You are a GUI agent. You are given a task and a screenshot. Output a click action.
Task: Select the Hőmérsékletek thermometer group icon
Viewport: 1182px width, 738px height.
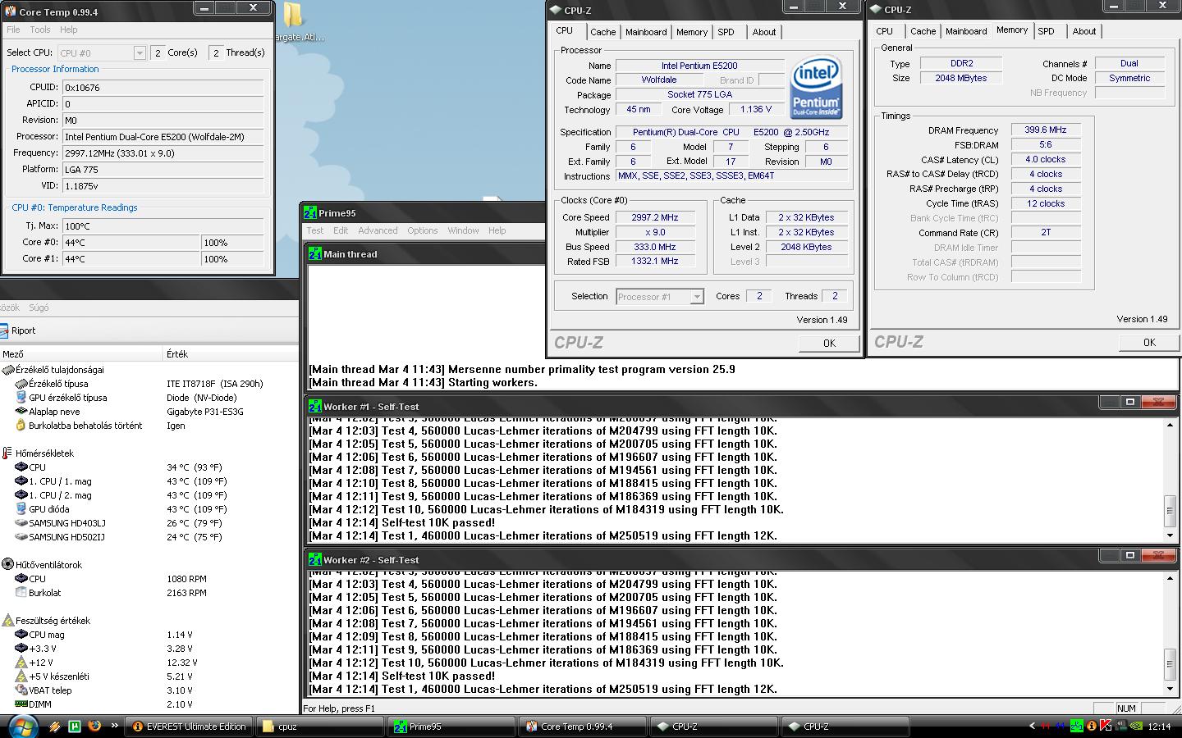7,453
